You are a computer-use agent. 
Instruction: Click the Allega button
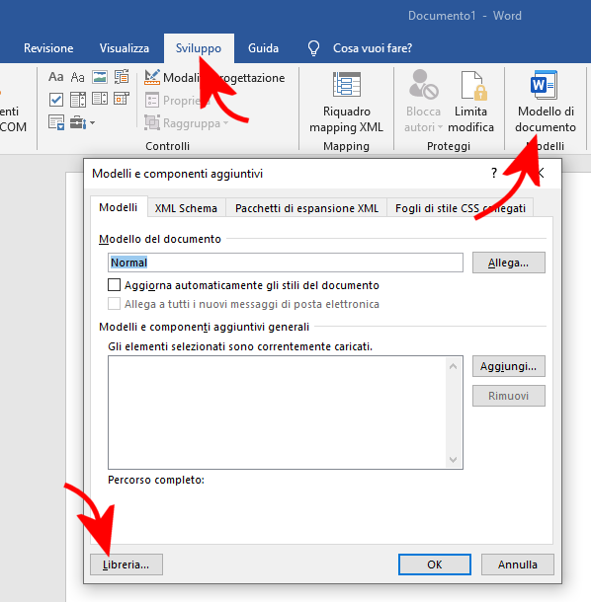[x=508, y=263]
